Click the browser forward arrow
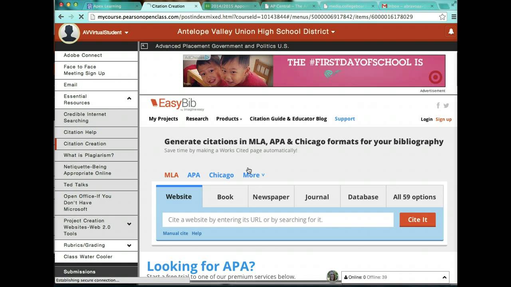 coord(71,17)
